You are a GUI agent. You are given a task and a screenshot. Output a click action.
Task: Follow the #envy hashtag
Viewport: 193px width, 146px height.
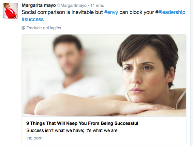pyautogui.click(x=111, y=12)
